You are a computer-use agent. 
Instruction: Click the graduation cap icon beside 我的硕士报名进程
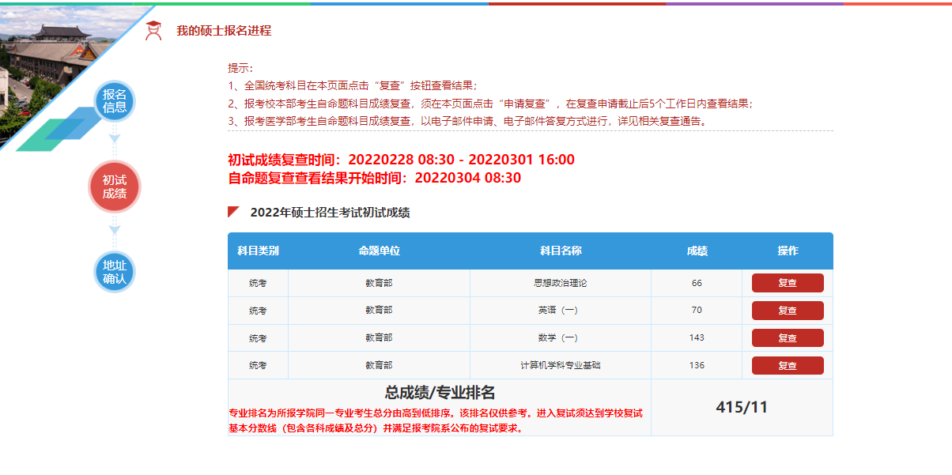coord(153,32)
